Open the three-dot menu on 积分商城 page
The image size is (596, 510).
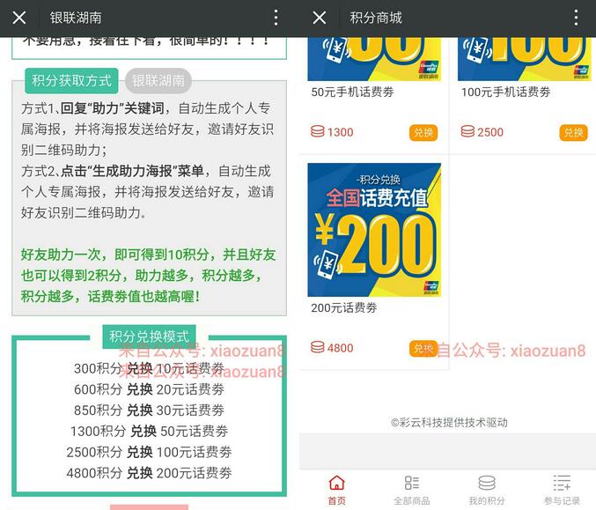click(x=576, y=18)
